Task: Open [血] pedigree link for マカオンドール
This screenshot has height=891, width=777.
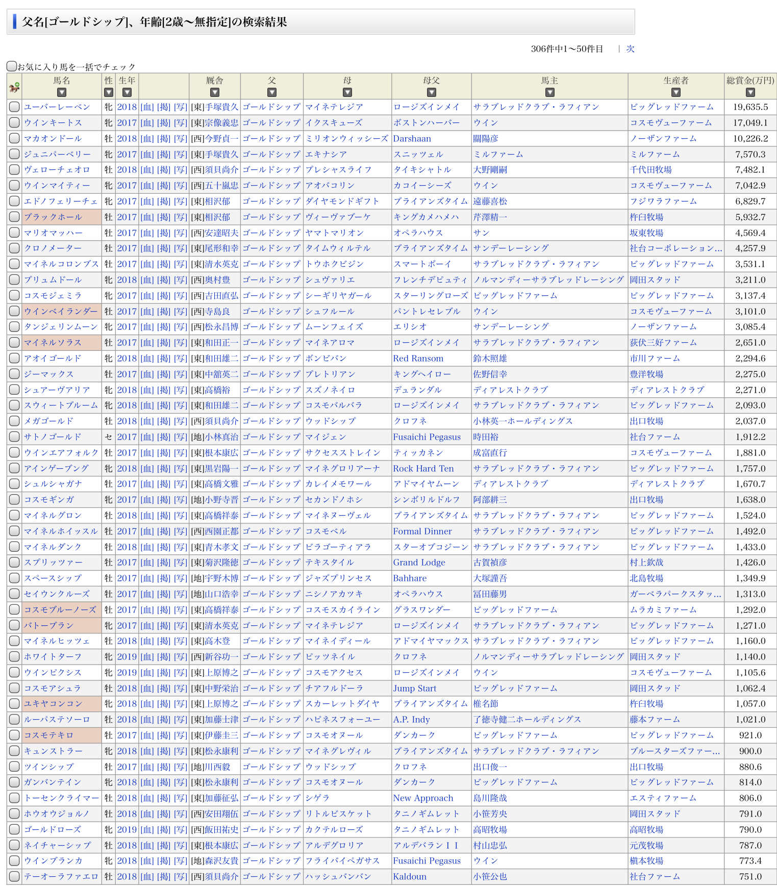Action: [147, 139]
